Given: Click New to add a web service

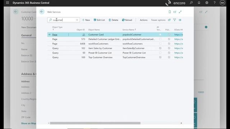Looking at the screenshot, I should [x=86, y=20].
